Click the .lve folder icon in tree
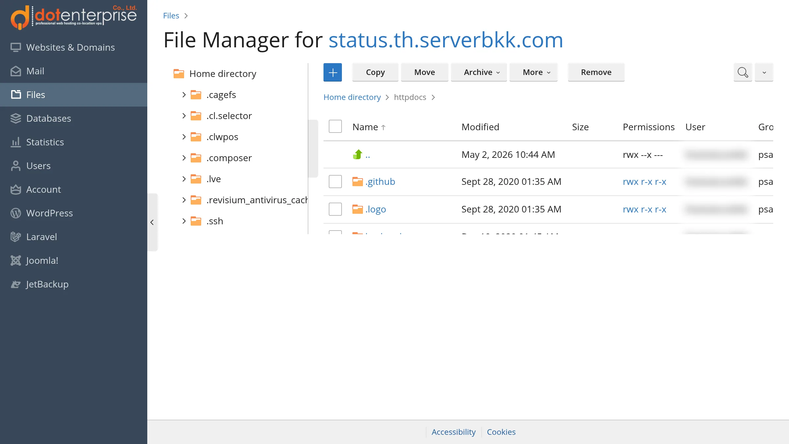Viewport: 789px width, 444px height. coord(196,179)
